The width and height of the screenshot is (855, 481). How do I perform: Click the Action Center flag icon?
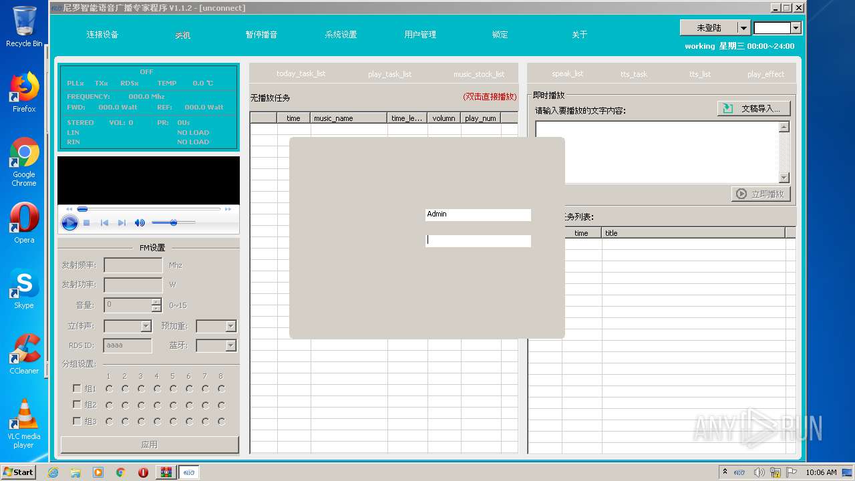[792, 472]
